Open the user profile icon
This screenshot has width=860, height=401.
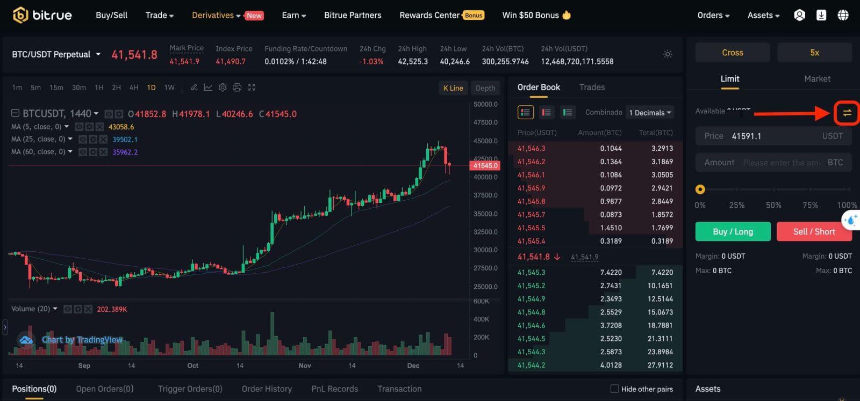(x=799, y=15)
